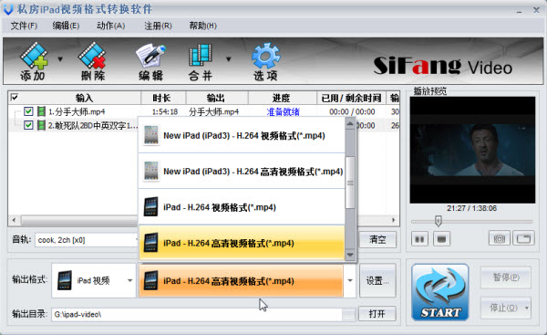
Task: Uncheck the 1.分手大师.mp4 file checkbox
Action: point(28,111)
